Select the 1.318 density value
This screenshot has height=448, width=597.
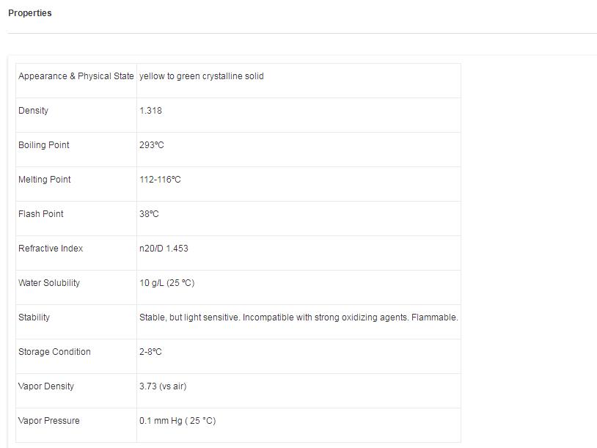point(150,111)
